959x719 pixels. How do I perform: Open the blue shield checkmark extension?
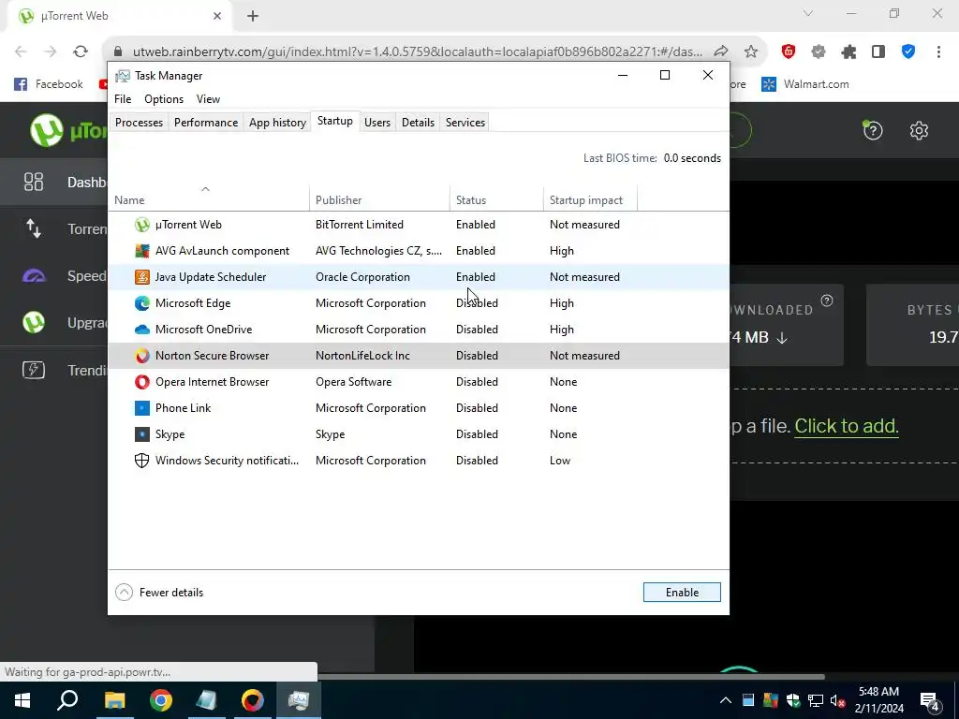point(908,52)
